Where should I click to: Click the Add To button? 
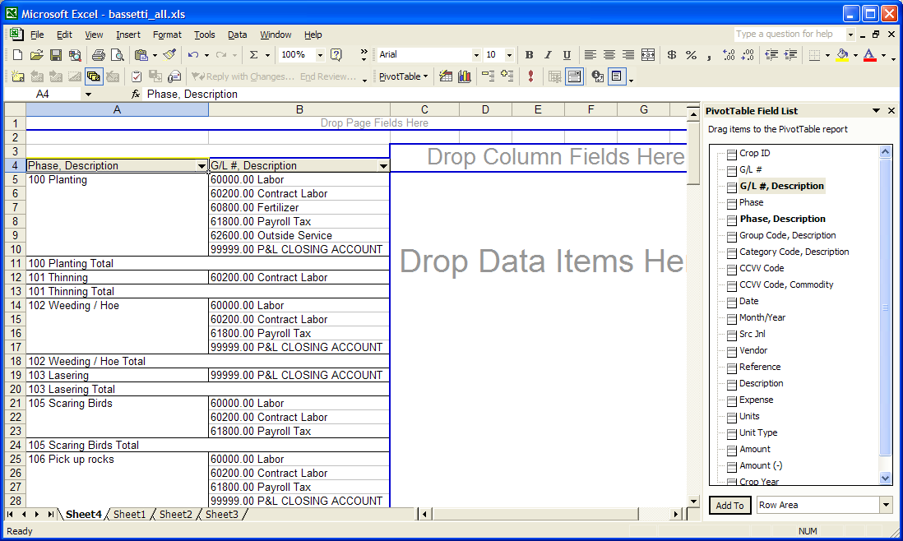pos(729,506)
